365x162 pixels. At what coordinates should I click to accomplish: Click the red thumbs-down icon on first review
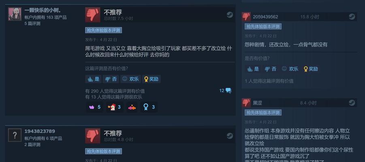click(93, 15)
